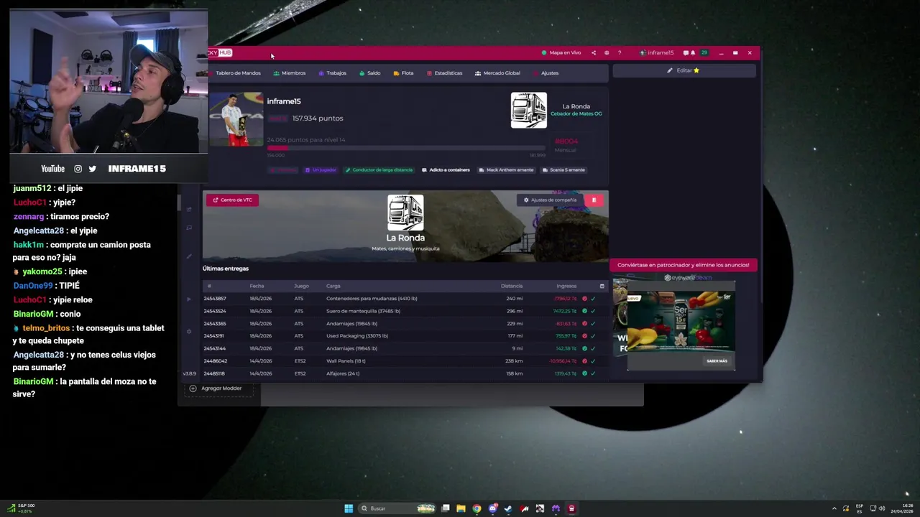Click the Conductor de larga distancia badge
Image resolution: width=920 pixels, height=517 pixels.
pyautogui.click(x=379, y=170)
